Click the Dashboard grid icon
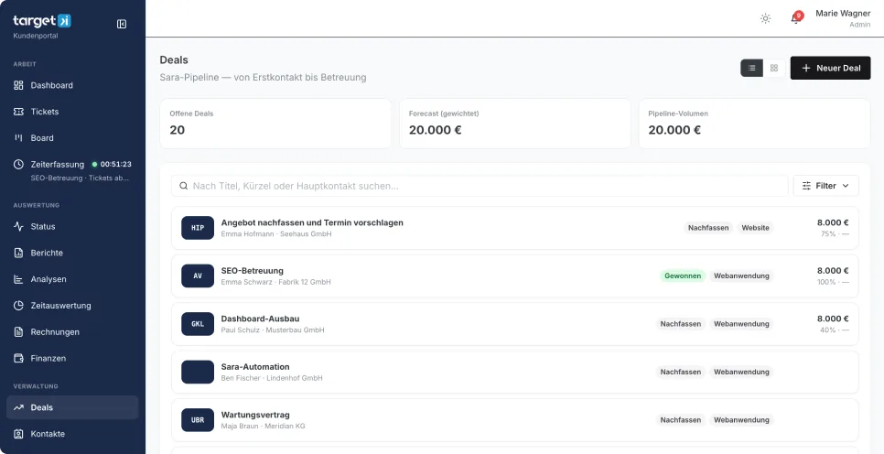 pyautogui.click(x=18, y=85)
